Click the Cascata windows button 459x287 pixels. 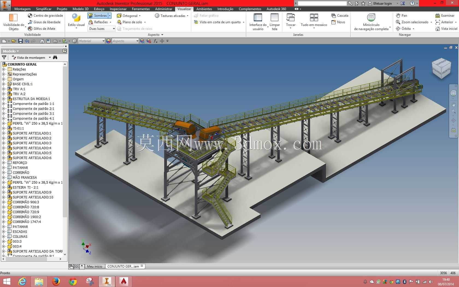click(340, 16)
